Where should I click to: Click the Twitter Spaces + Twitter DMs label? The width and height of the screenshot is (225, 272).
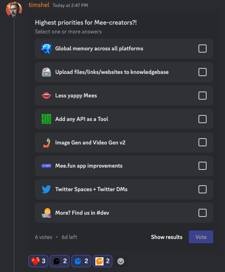pos(91,189)
